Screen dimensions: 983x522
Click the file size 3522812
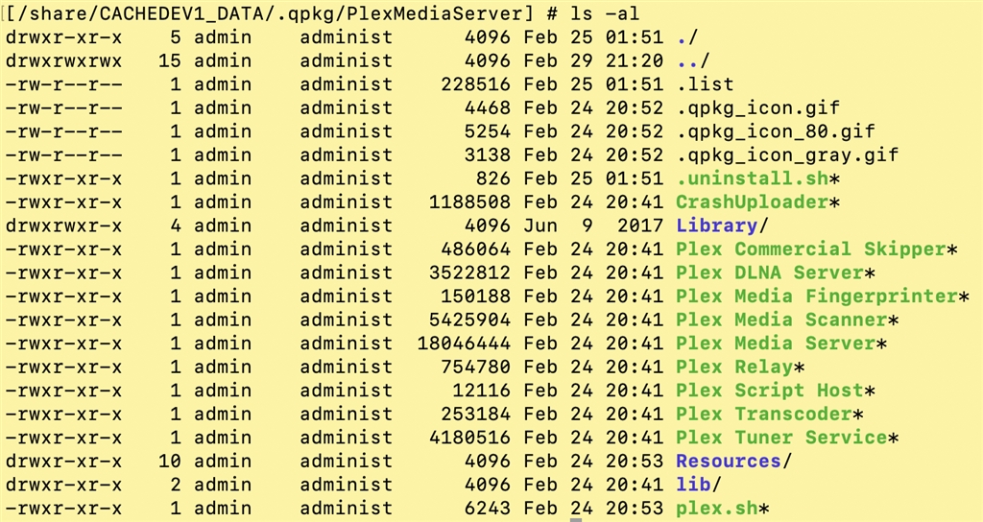click(470, 273)
